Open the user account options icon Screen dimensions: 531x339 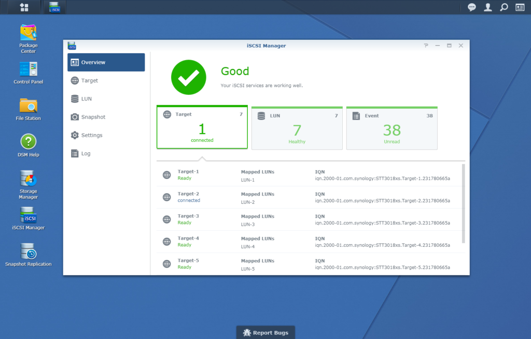tap(487, 7)
